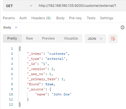This screenshot has width=126, height=109.
Task: Click the "_source" line in response
Action: click(39, 89)
